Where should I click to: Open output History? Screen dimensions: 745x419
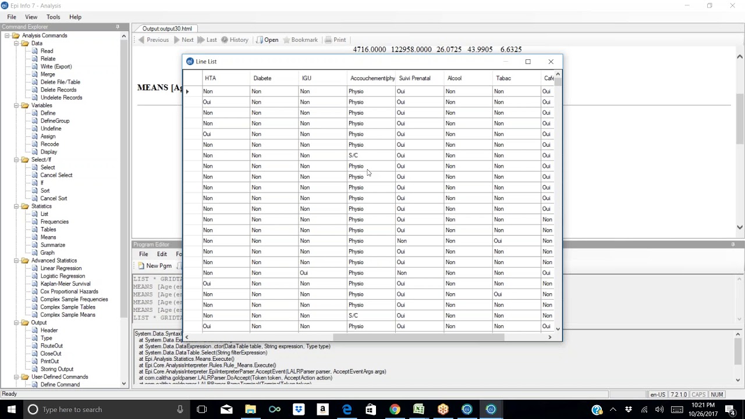pos(234,40)
